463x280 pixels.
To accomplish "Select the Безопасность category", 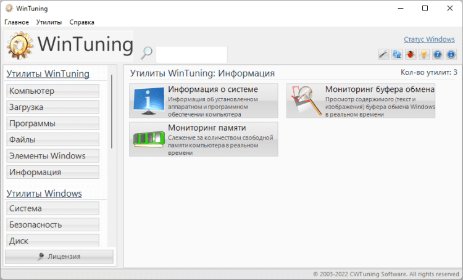I will [53, 224].
